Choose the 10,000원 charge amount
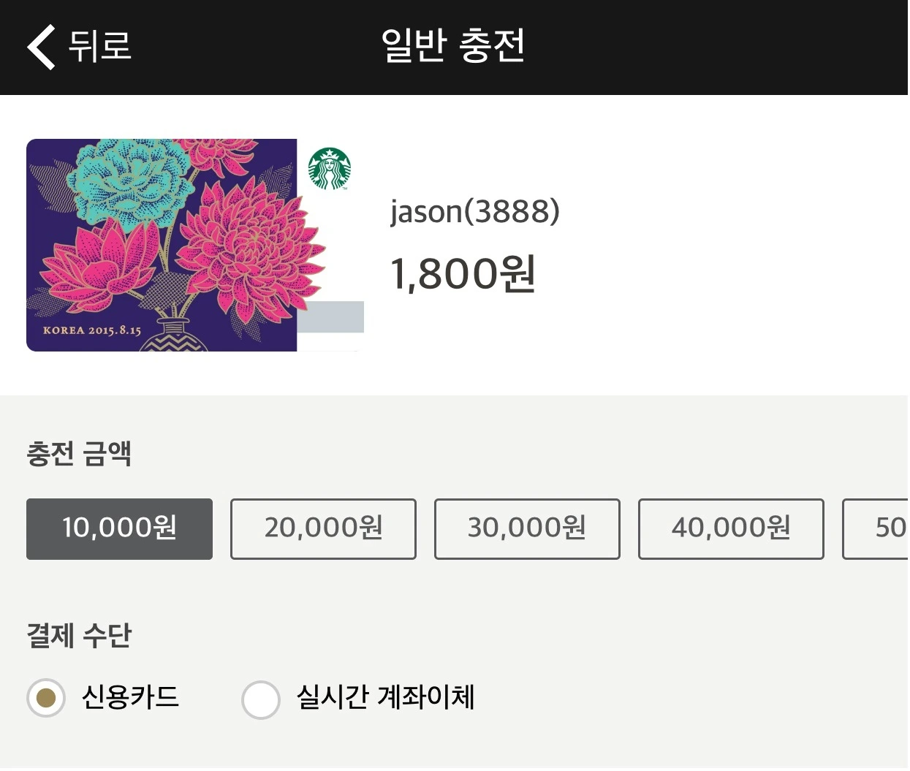Viewport: 910px width, 771px height. (119, 529)
